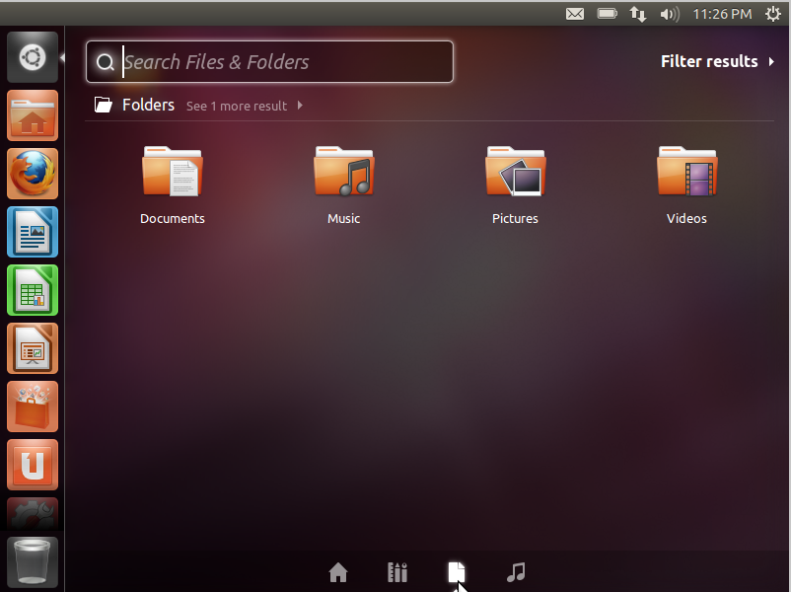
Task: Select the LibreOffice Calc launcher icon
Action: click(33, 290)
